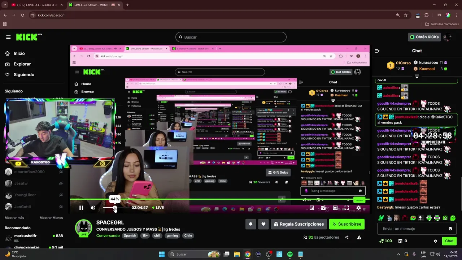This screenshot has width=462, height=260.
Task: Open Explorar in the sidebar
Action: [22, 64]
